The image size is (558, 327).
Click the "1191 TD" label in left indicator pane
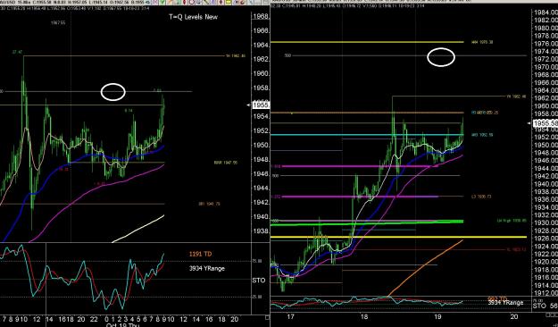(x=200, y=254)
